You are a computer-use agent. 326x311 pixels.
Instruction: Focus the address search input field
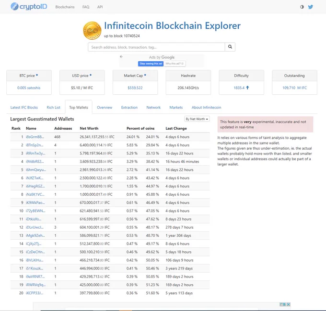[156, 47]
